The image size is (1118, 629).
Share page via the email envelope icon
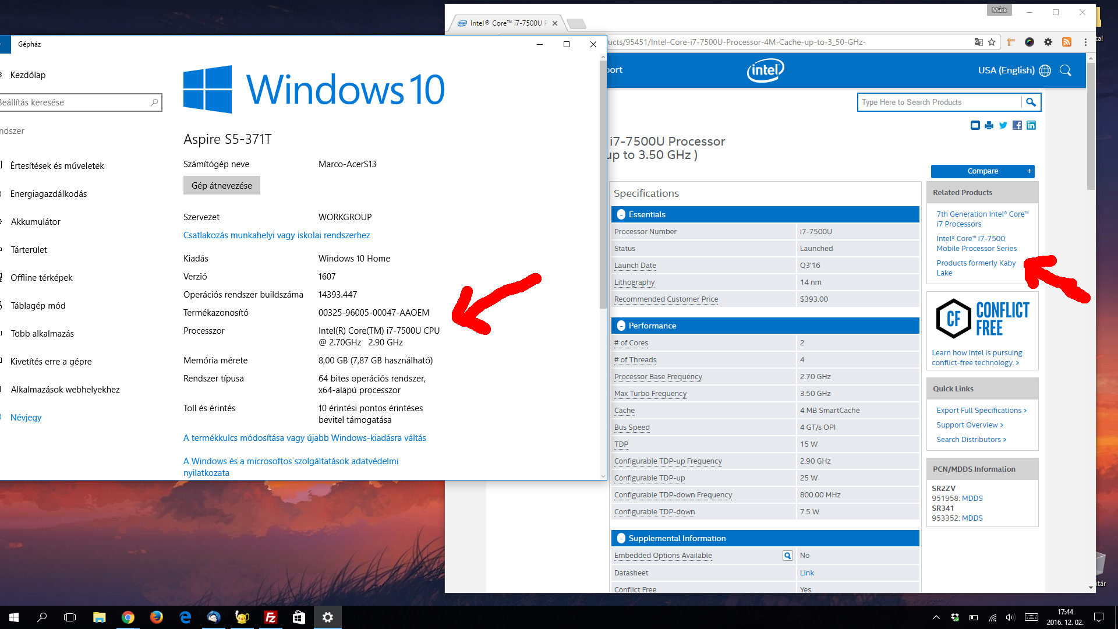(x=975, y=125)
